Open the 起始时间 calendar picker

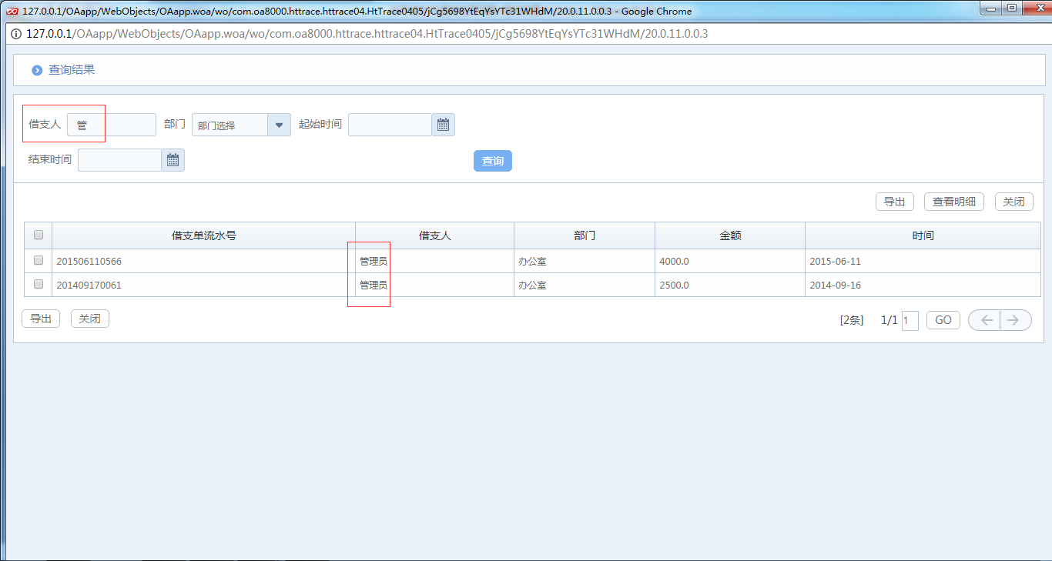[x=443, y=125]
